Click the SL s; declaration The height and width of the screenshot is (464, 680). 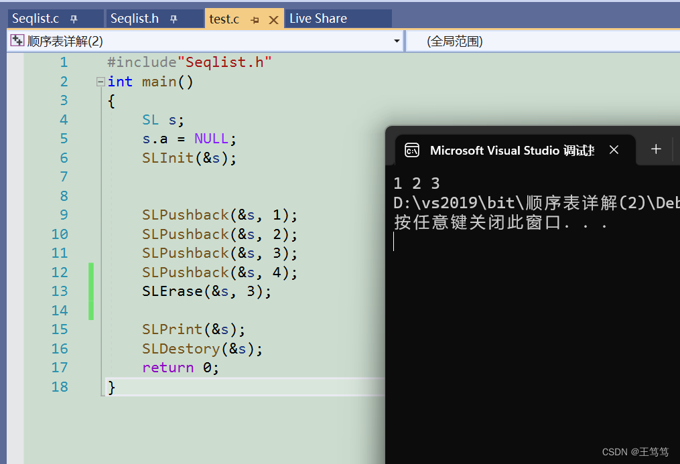coord(163,120)
